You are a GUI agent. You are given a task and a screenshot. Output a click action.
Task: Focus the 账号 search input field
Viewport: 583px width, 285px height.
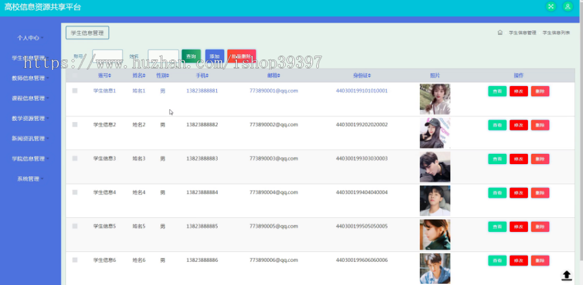[x=108, y=56]
